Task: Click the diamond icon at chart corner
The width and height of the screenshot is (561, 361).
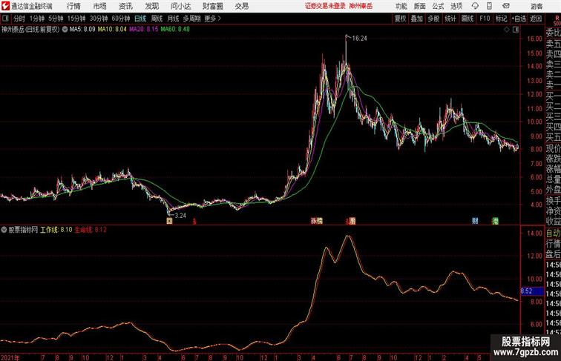Action: pos(507,30)
